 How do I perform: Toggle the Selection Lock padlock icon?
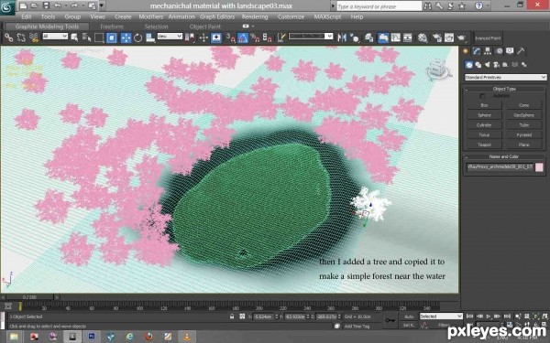point(232,316)
